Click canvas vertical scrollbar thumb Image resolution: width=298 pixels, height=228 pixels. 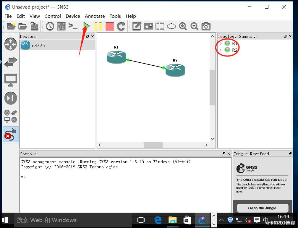212,88
